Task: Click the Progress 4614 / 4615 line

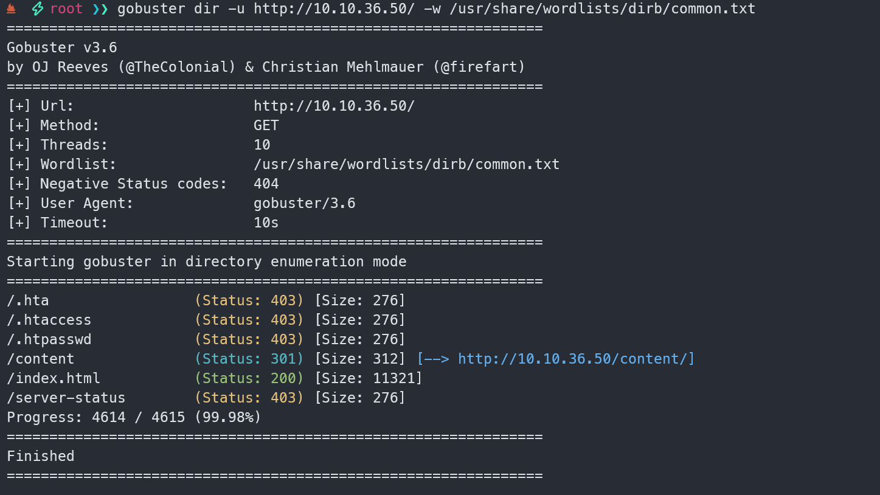Action: (134, 417)
